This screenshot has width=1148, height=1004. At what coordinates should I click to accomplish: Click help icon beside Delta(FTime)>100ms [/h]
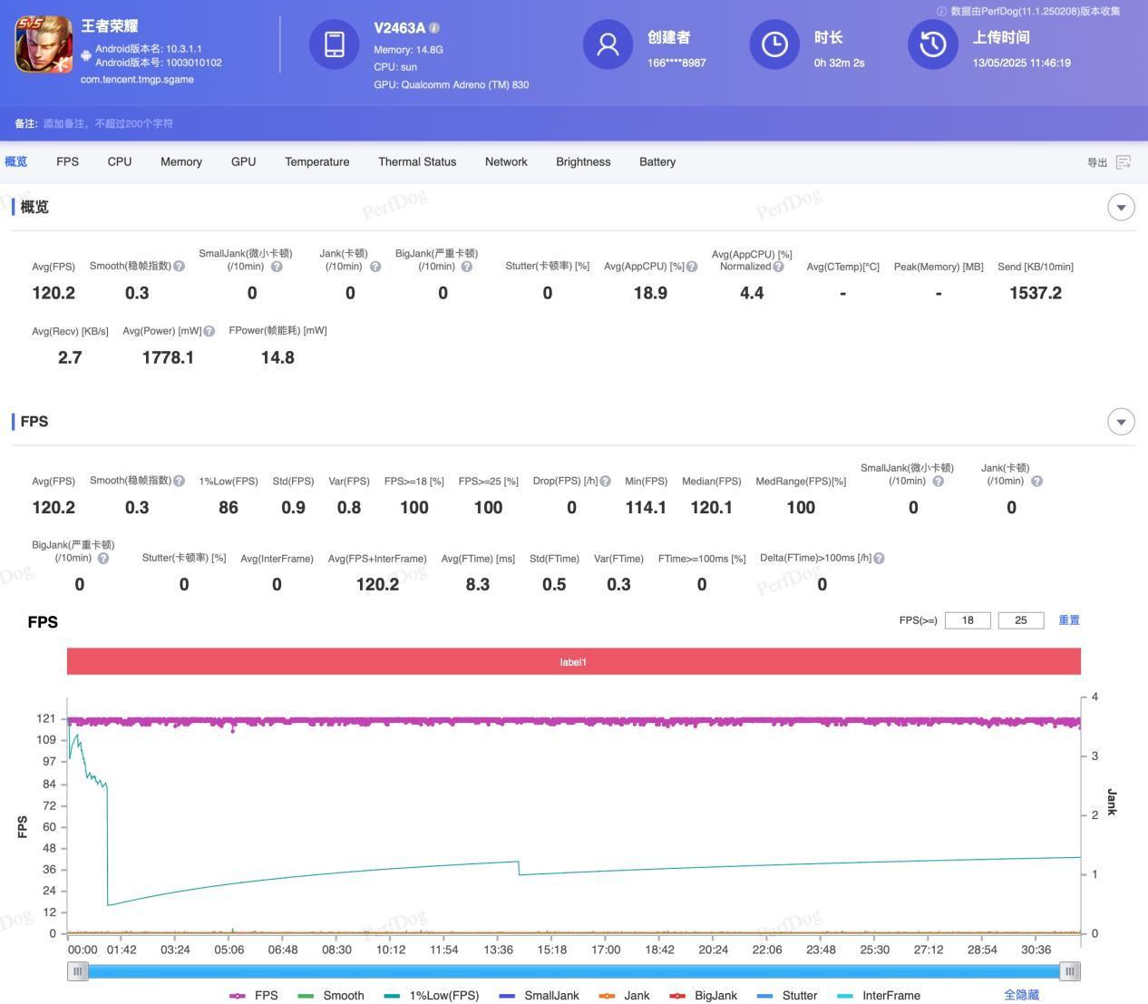click(879, 559)
